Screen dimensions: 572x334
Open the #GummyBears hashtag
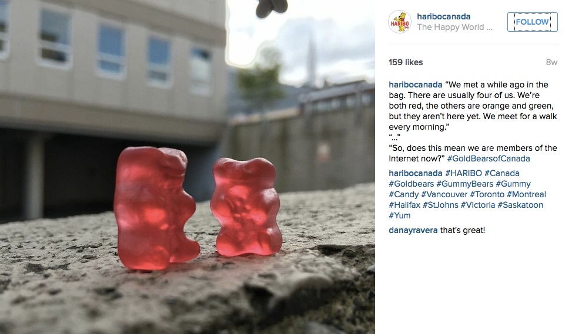[x=465, y=184]
